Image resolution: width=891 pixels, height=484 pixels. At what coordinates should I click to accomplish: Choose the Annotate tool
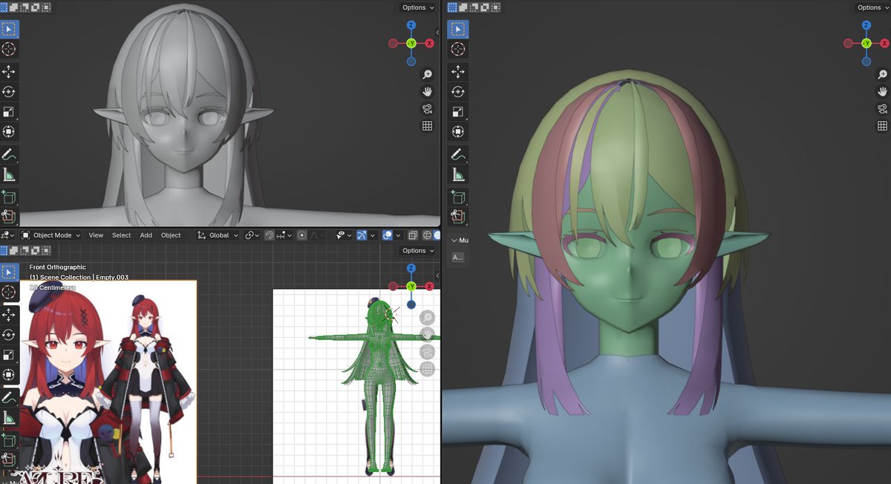point(9,154)
